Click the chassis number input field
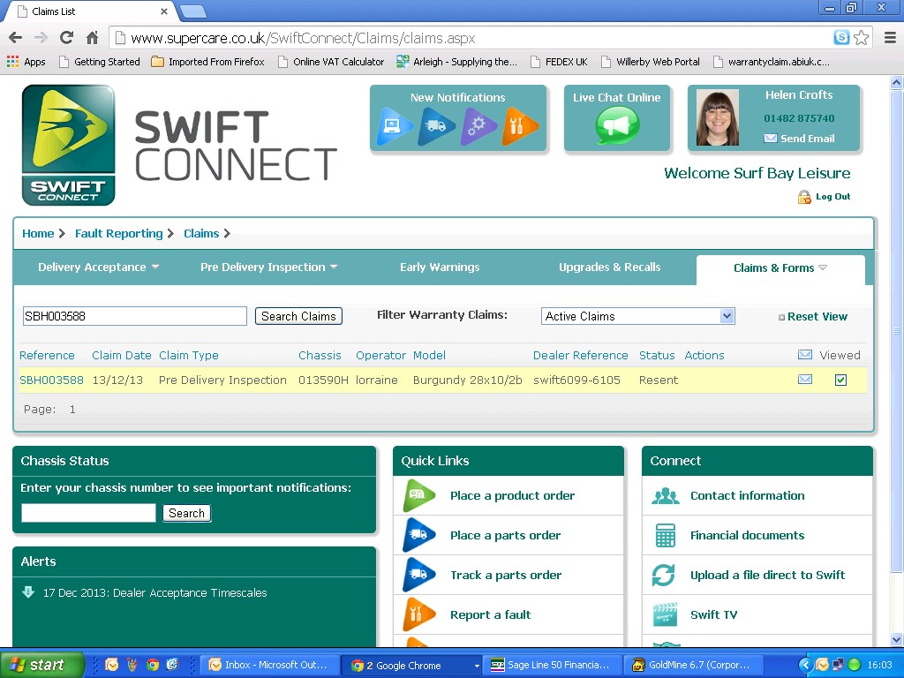The width and height of the screenshot is (904, 678). coord(88,513)
